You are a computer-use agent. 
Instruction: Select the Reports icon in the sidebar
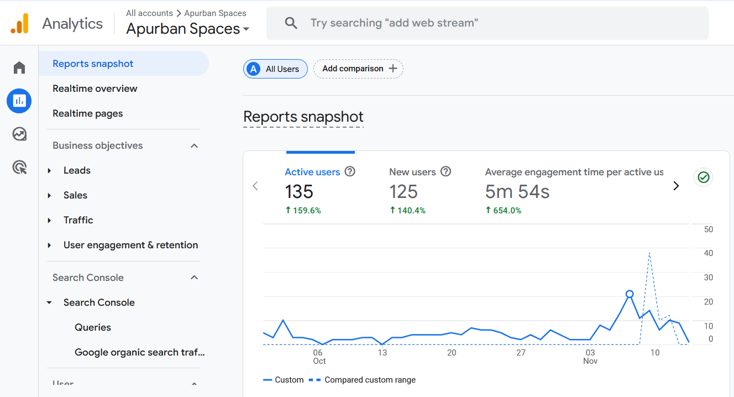(x=19, y=101)
